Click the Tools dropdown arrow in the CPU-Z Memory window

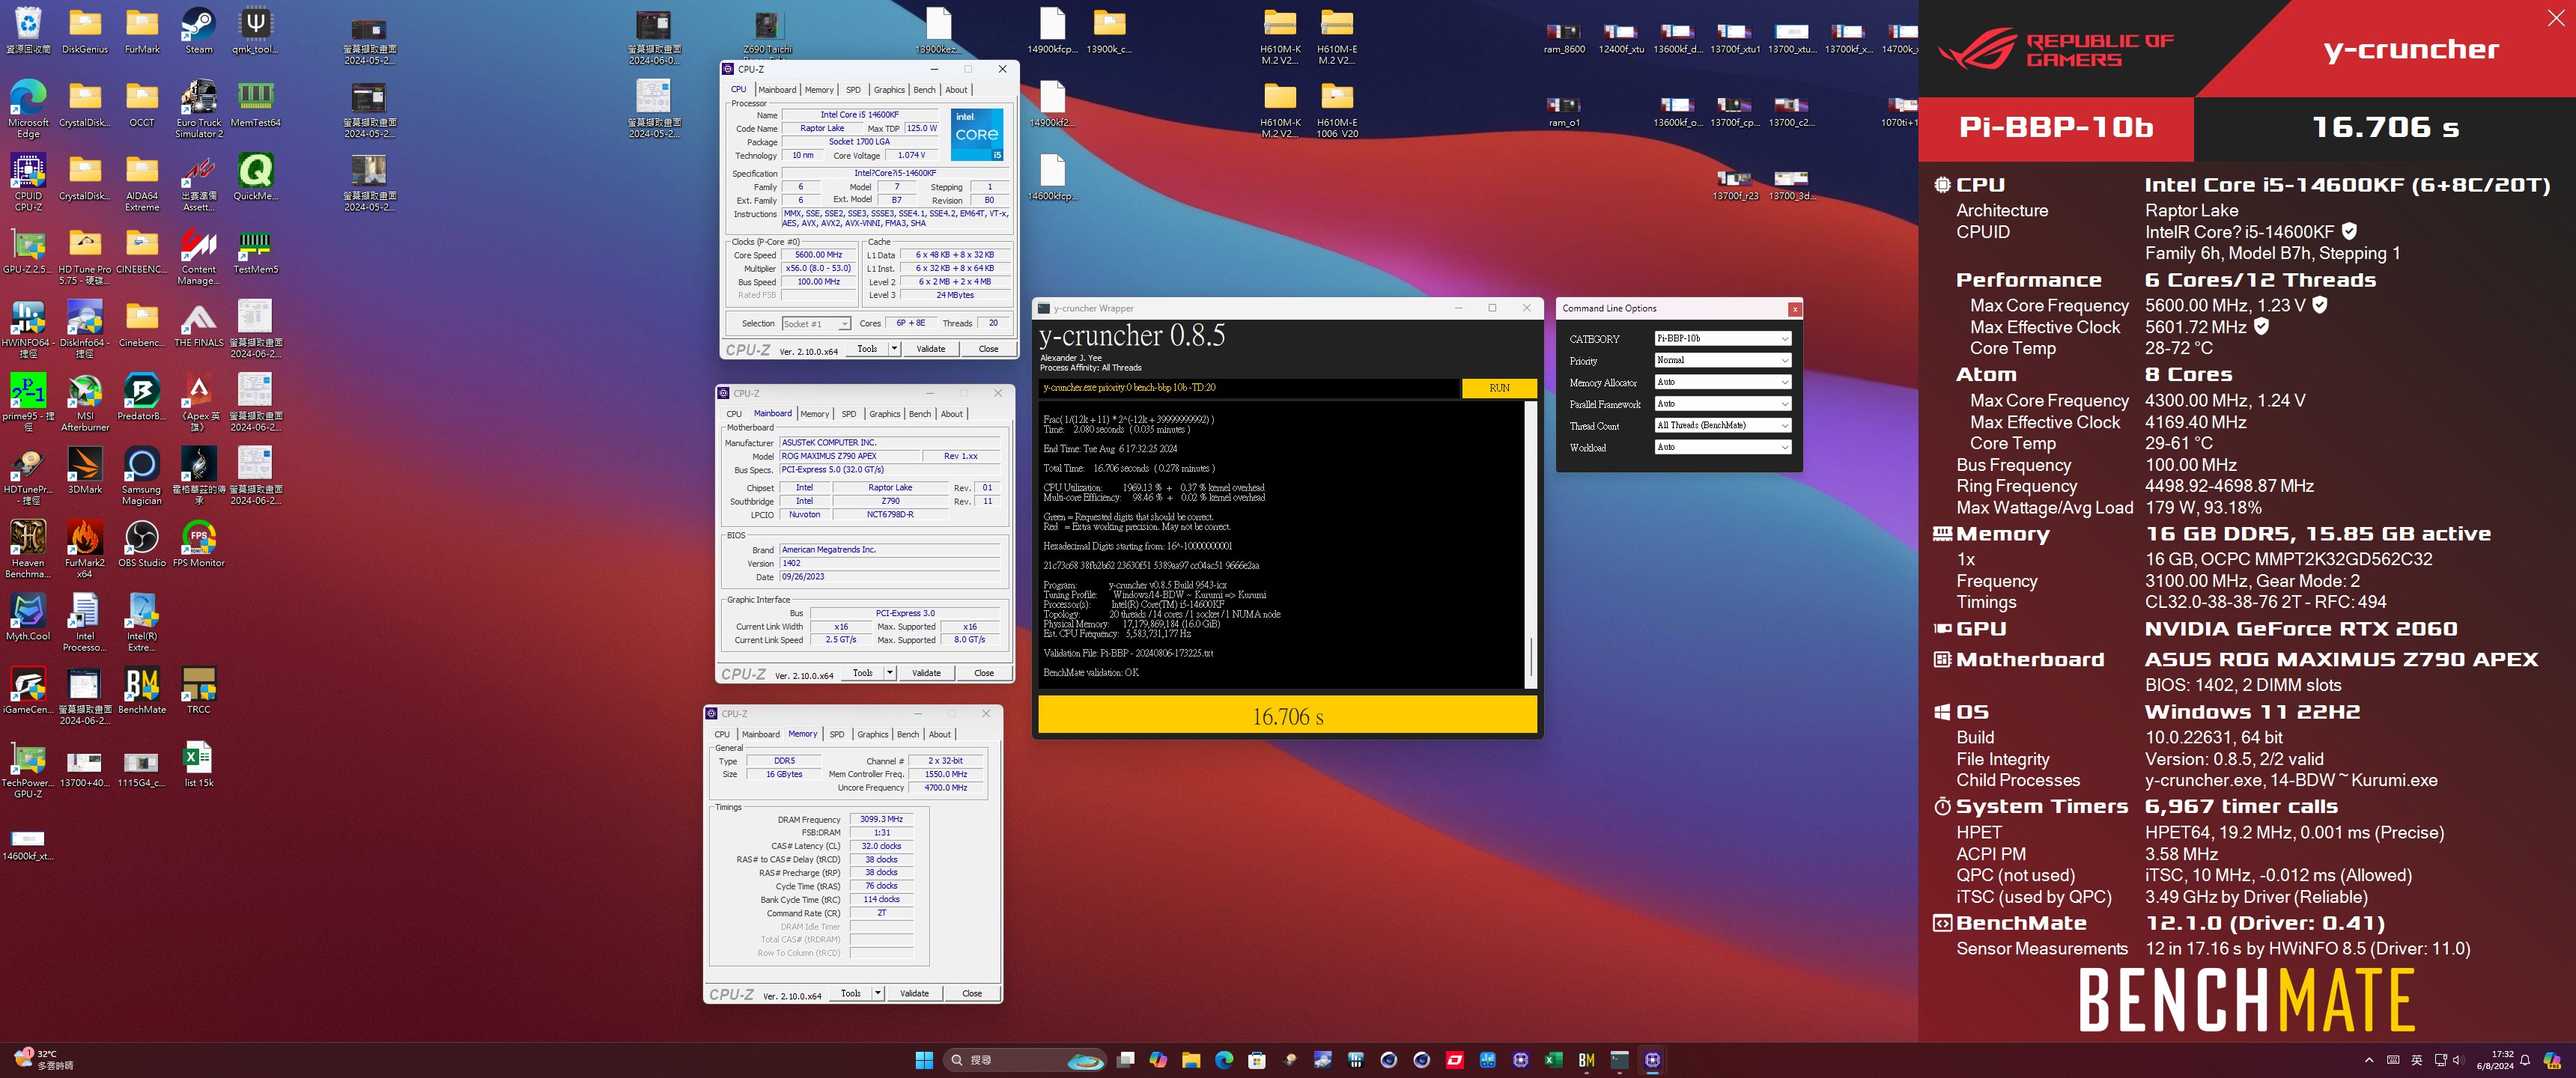pyautogui.click(x=877, y=993)
